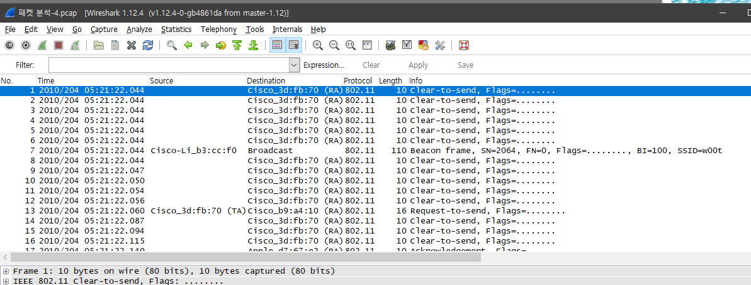
Task: Zoom in the packet text
Action: tap(317, 45)
